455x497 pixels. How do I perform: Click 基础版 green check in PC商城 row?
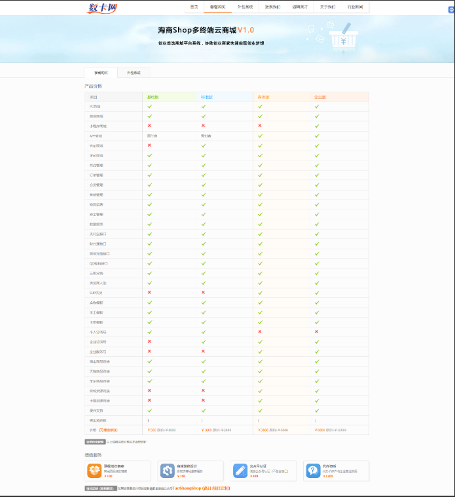point(149,107)
